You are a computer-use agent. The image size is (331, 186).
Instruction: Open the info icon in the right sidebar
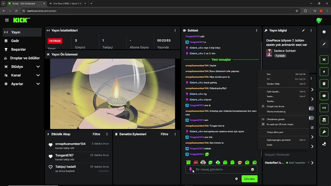pyautogui.click(x=324, y=32)
